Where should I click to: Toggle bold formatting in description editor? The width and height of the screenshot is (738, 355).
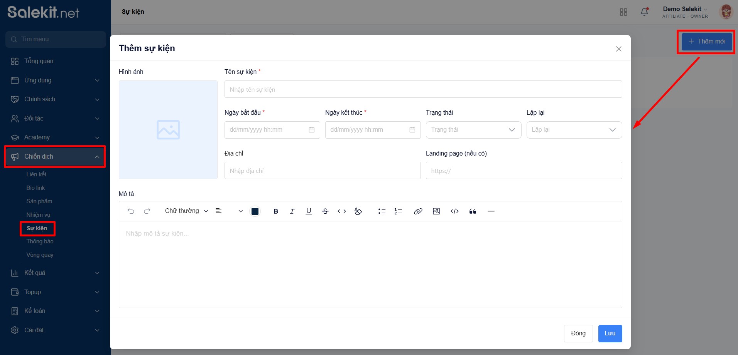(275, 211)
